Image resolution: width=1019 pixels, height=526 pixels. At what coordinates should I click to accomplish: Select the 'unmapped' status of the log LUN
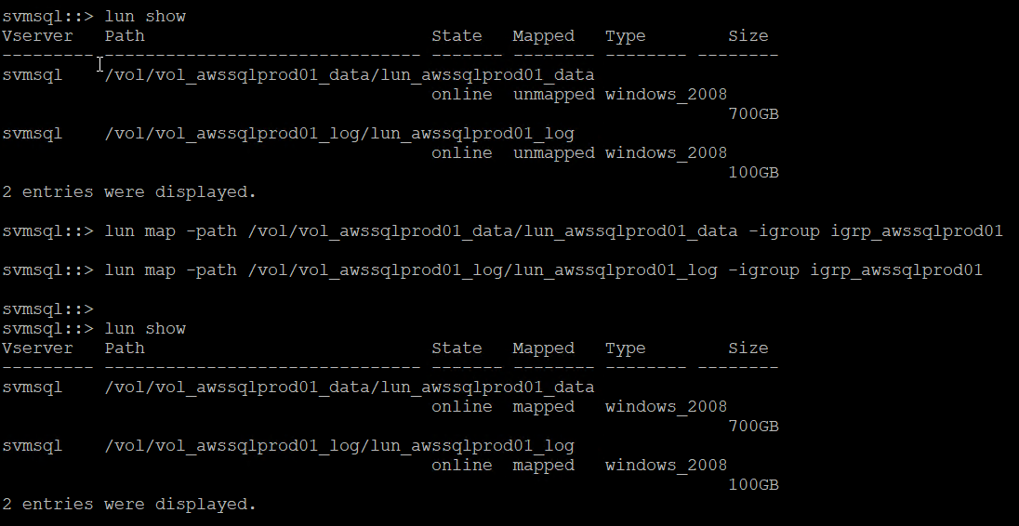(553, 152)
